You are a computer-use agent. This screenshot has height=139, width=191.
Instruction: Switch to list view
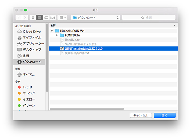click(x=39, y=18)
